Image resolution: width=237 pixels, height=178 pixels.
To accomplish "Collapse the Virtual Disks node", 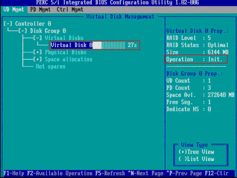I will (x=38, y=38).
